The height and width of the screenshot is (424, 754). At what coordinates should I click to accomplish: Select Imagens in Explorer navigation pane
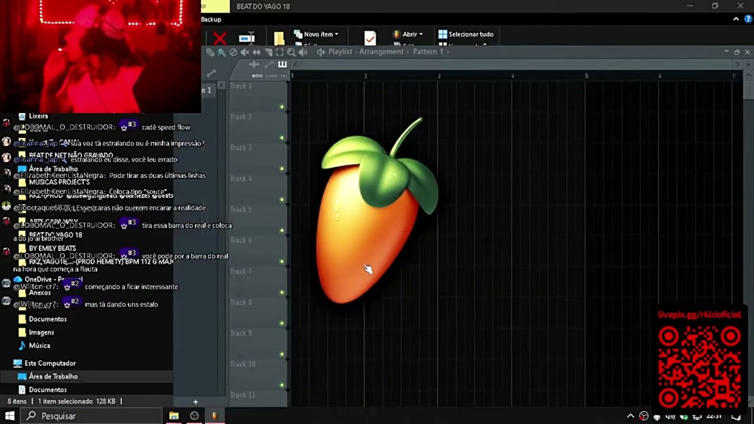[41, 332]
